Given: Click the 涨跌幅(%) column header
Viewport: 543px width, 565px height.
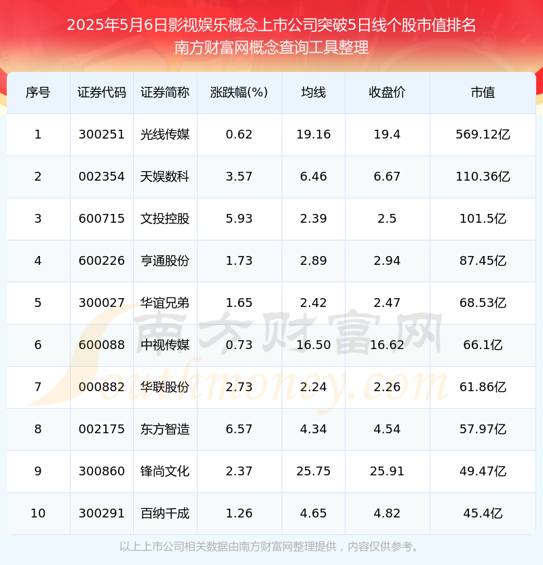Looking at the screenshot, I should tap(239, 92).
